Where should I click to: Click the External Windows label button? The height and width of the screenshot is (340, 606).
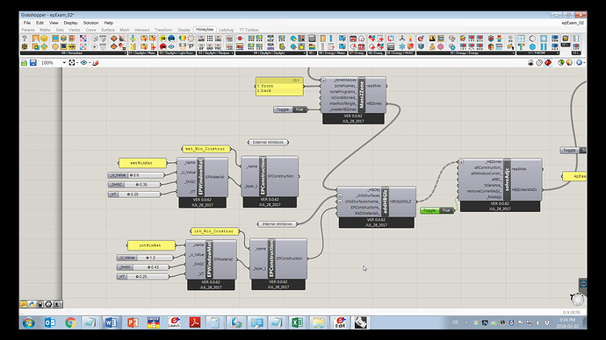click(268, 142)
